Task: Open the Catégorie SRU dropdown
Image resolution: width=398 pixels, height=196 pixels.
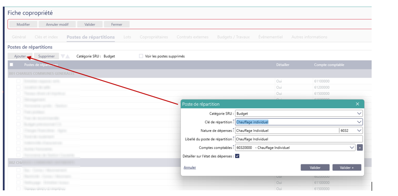Action: tap(298, 114)
